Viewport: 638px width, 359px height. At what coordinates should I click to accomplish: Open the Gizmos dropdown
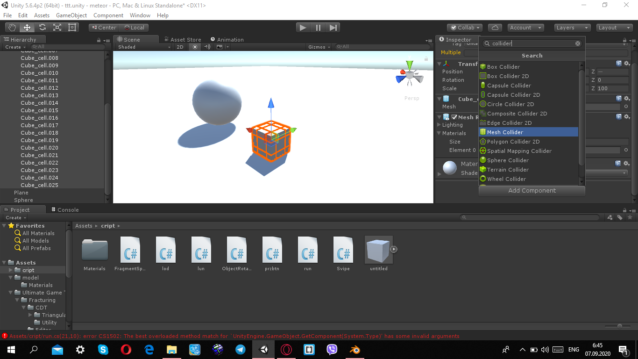[319, 47]
